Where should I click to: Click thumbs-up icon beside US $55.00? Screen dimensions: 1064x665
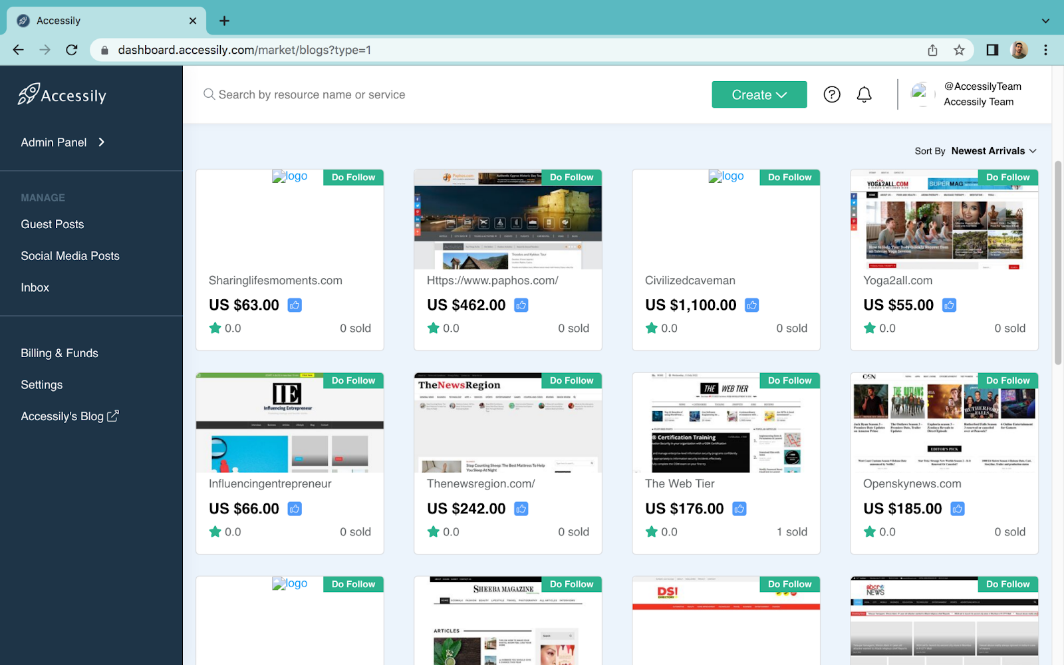950,305
